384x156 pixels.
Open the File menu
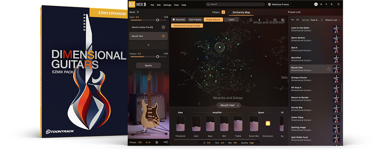click(x=152, y=5)
